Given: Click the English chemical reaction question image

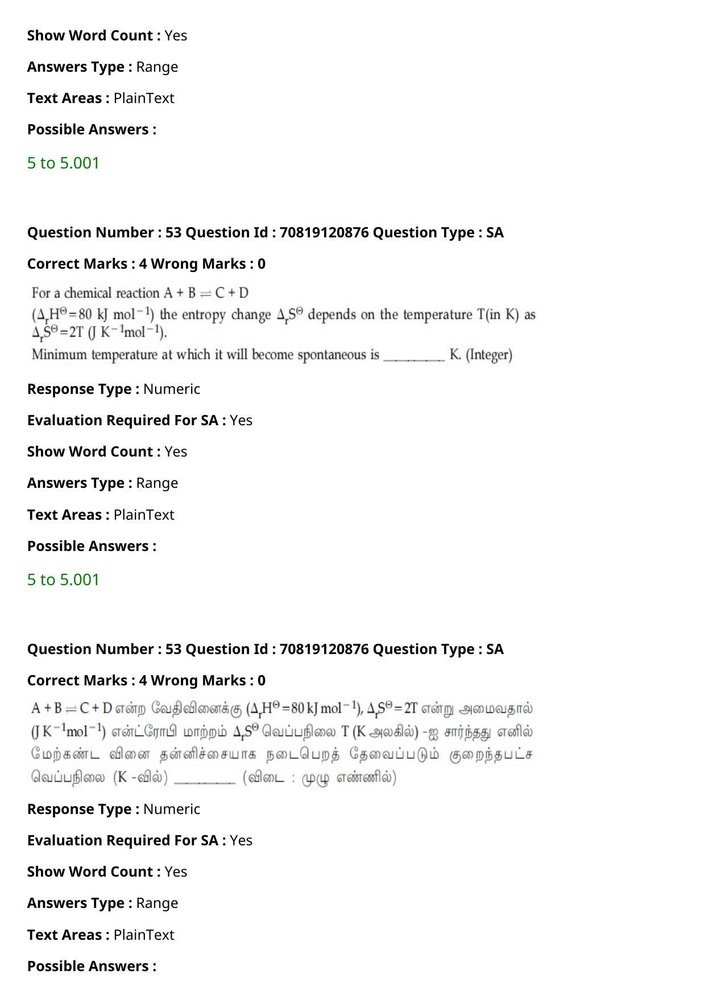Looking at the screenshot, I should coord(283,324).
